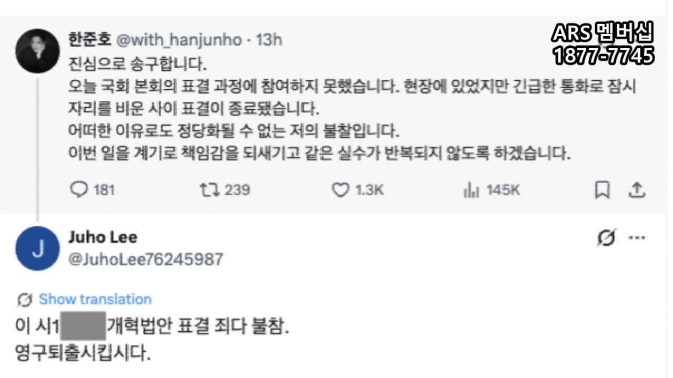Viewport: 673px width, 378px height.
Task: Click the @JuhoLee76245987 handle
Action: pyautogui.click(x=146, y=259)
